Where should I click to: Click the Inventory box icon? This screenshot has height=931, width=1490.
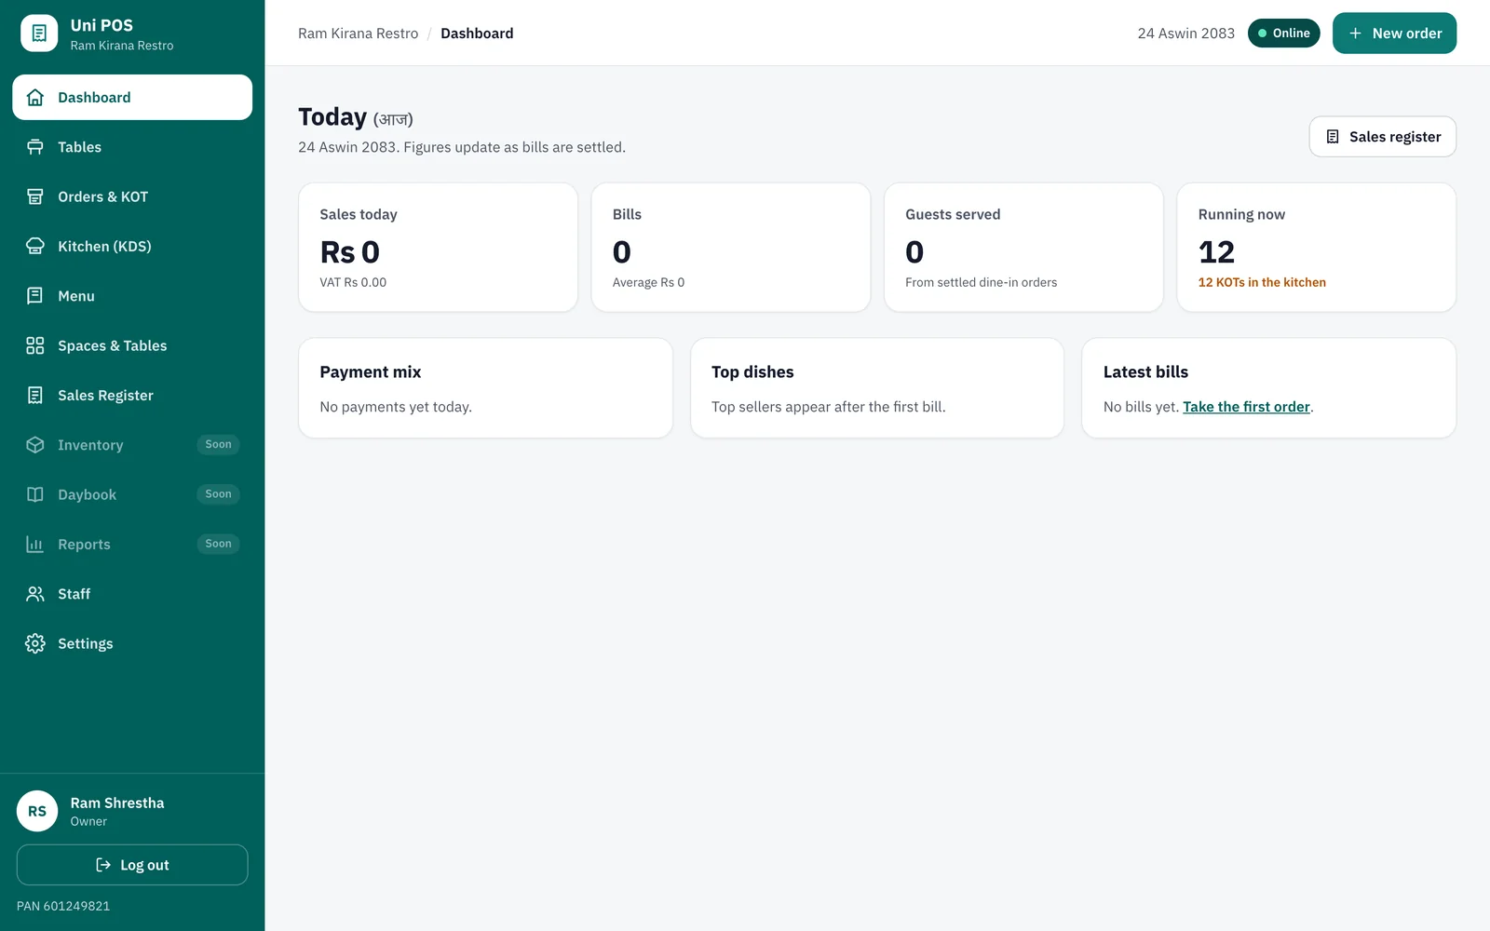pos(35,445)
